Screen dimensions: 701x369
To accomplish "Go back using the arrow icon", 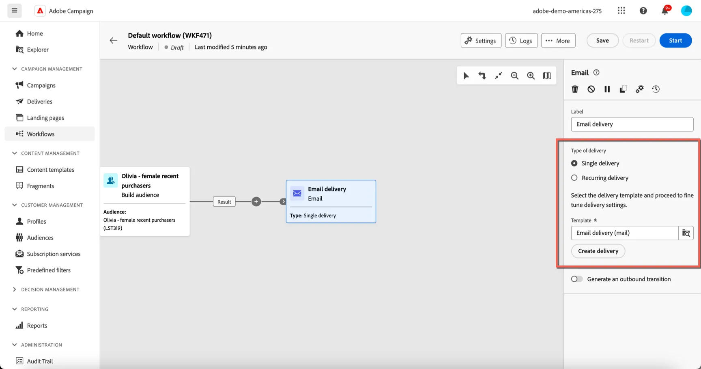I will (x=114, y=40).
